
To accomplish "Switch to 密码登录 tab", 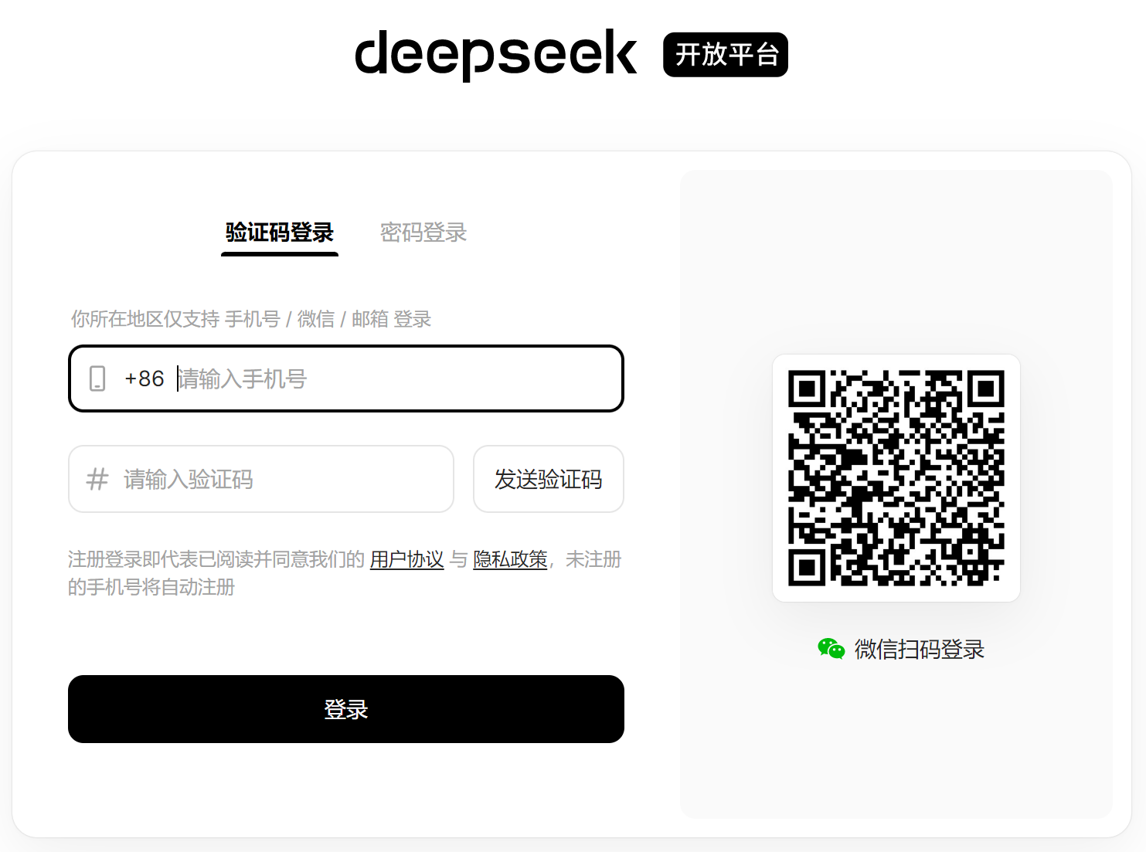I will (x=423, y=233).
